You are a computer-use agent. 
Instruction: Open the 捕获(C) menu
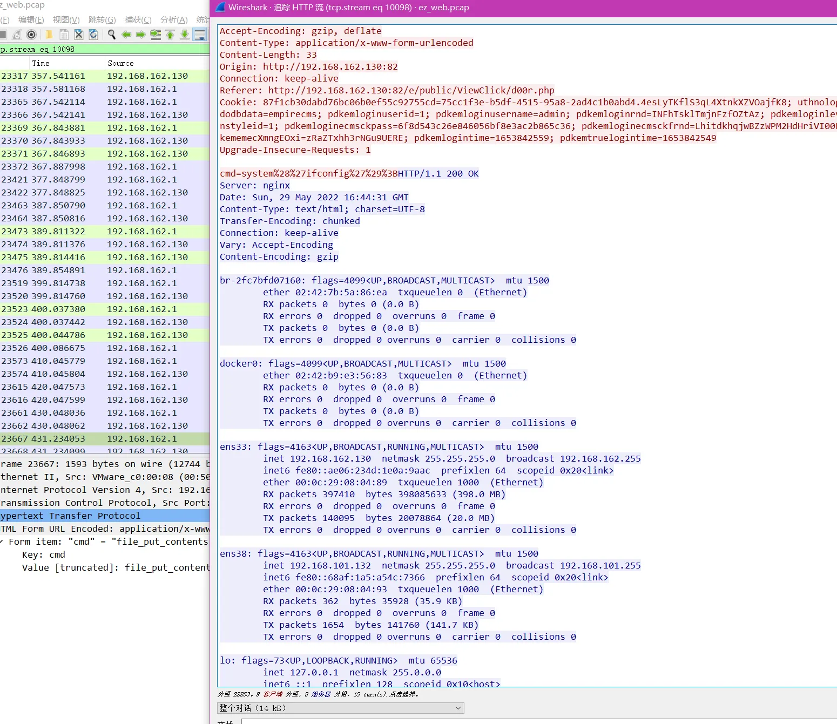click(138, 20)
